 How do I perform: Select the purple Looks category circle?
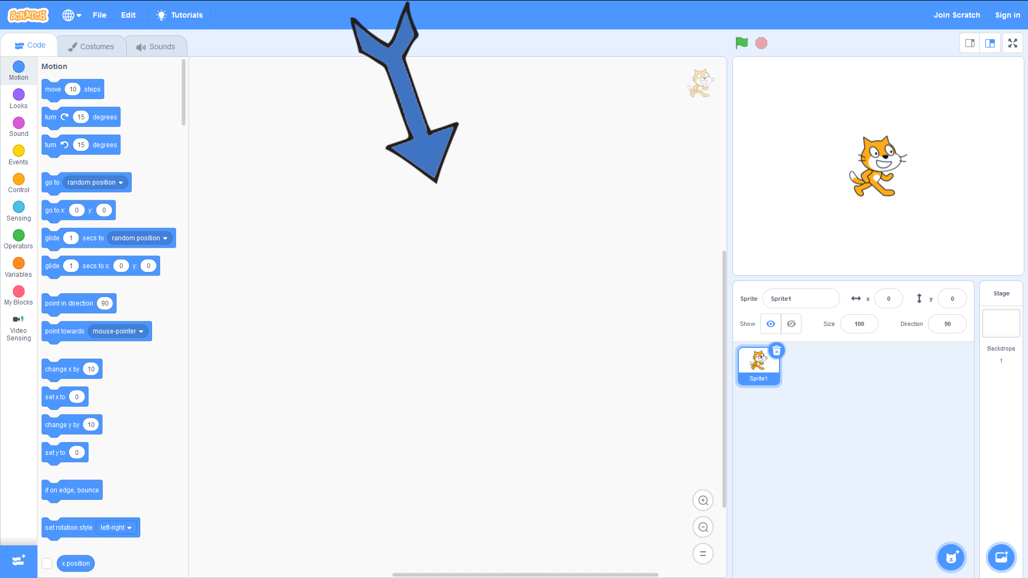click(x=19, y=95)
